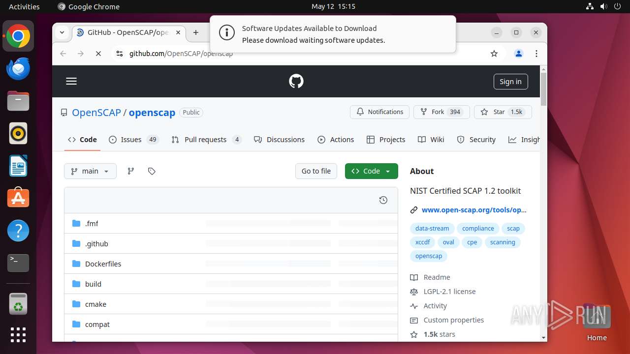
Task: Select the xccdf topic tag
Action: click(x=423, y=242)
